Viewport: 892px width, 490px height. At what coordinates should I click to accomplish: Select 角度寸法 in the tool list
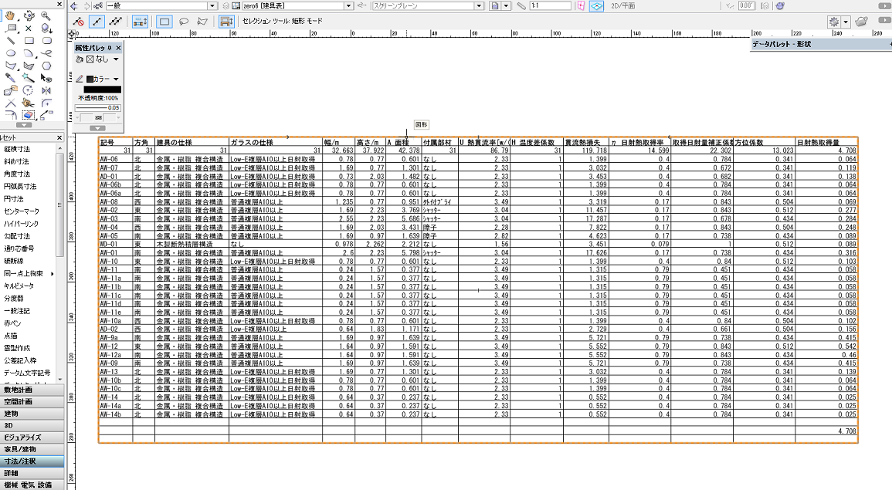point(17,174)
